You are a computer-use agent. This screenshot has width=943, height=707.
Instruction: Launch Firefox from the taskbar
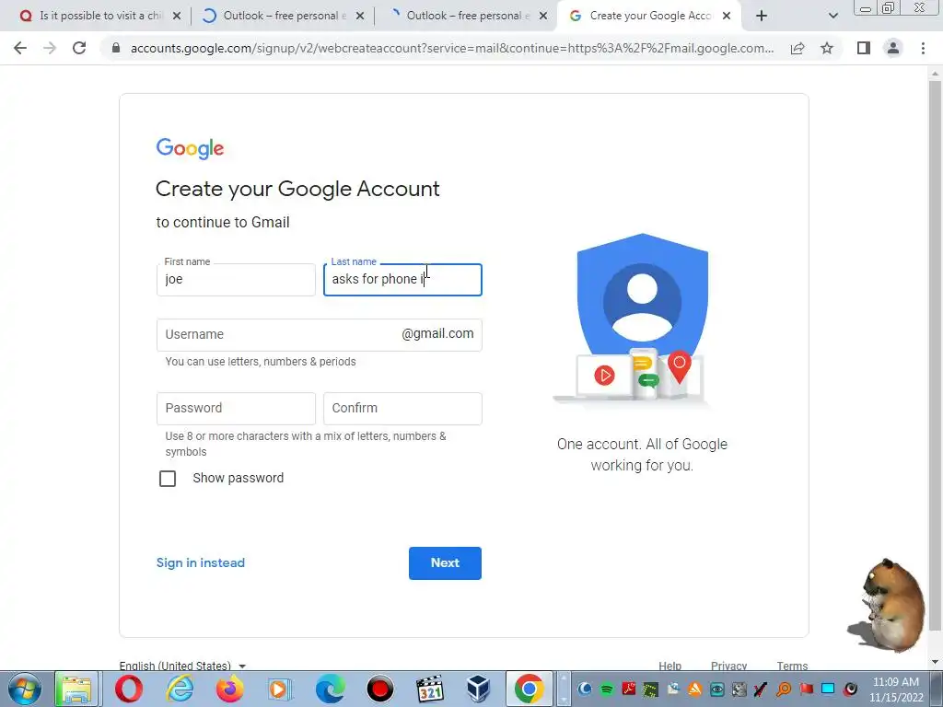click(229, 689)
